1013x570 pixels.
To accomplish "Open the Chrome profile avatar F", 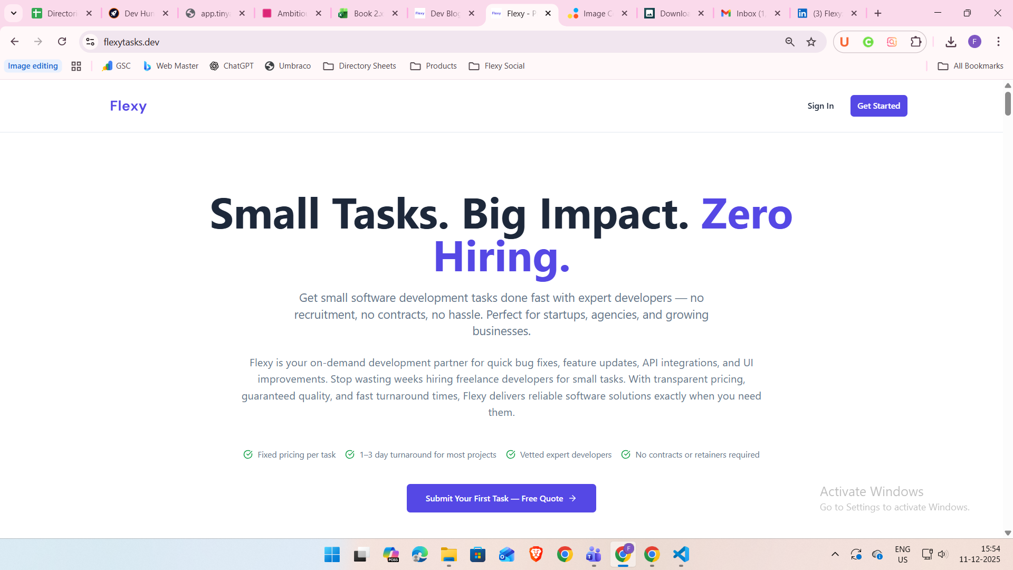I will point(974,42).
